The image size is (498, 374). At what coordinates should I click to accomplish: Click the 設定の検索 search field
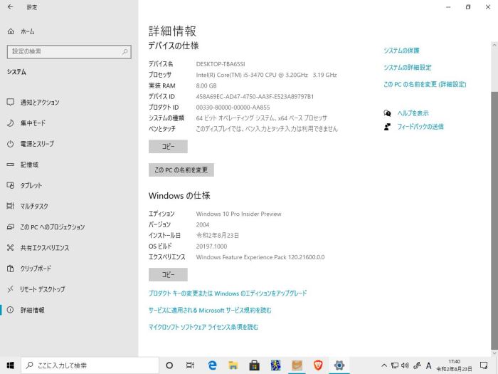coord(68,51)
